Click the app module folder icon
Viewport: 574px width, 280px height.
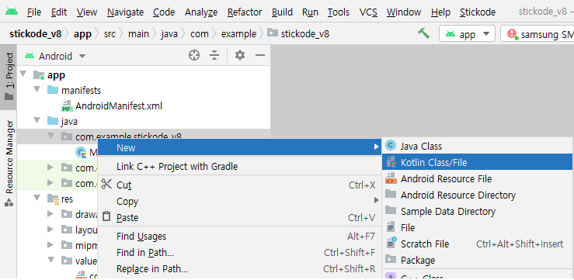point(39,75)
